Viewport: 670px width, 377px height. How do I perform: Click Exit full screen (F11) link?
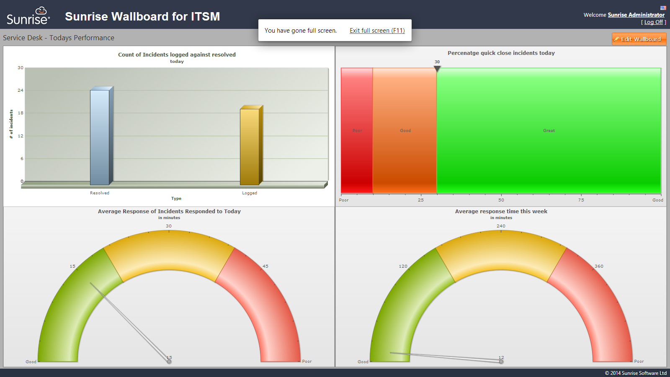[377, 31]
